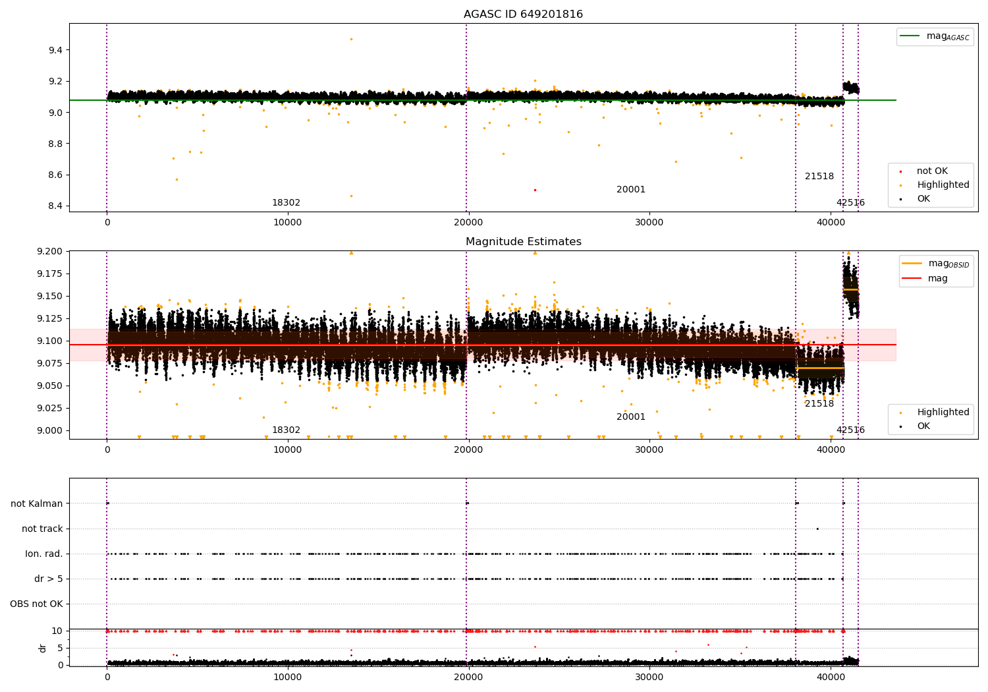The height and width of the screenshot is (692, 988).
Task: Click the 9.200 y-axis tick label
Action: [49, 252]
